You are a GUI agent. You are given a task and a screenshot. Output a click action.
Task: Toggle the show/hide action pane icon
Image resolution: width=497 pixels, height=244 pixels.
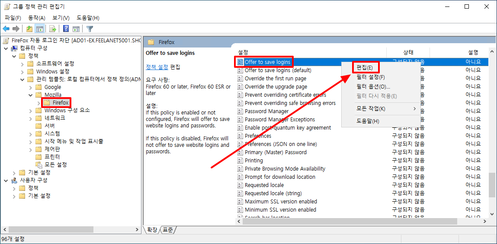click(76, 29)
